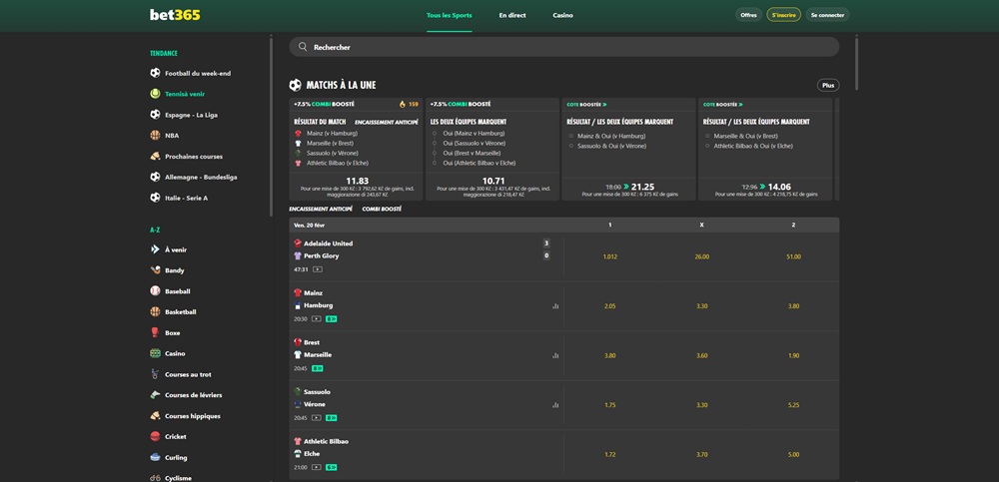The image size is (999, 482).
Task: Click the bicycle icon beside Cyclisme
Action: pos(155,478)
